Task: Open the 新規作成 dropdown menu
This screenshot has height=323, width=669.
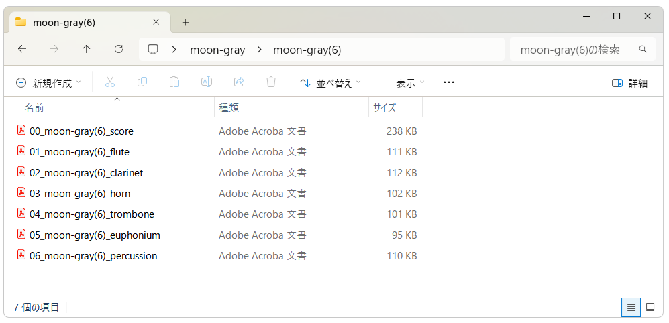Action: pyautogui.click(x=48, y=83)
